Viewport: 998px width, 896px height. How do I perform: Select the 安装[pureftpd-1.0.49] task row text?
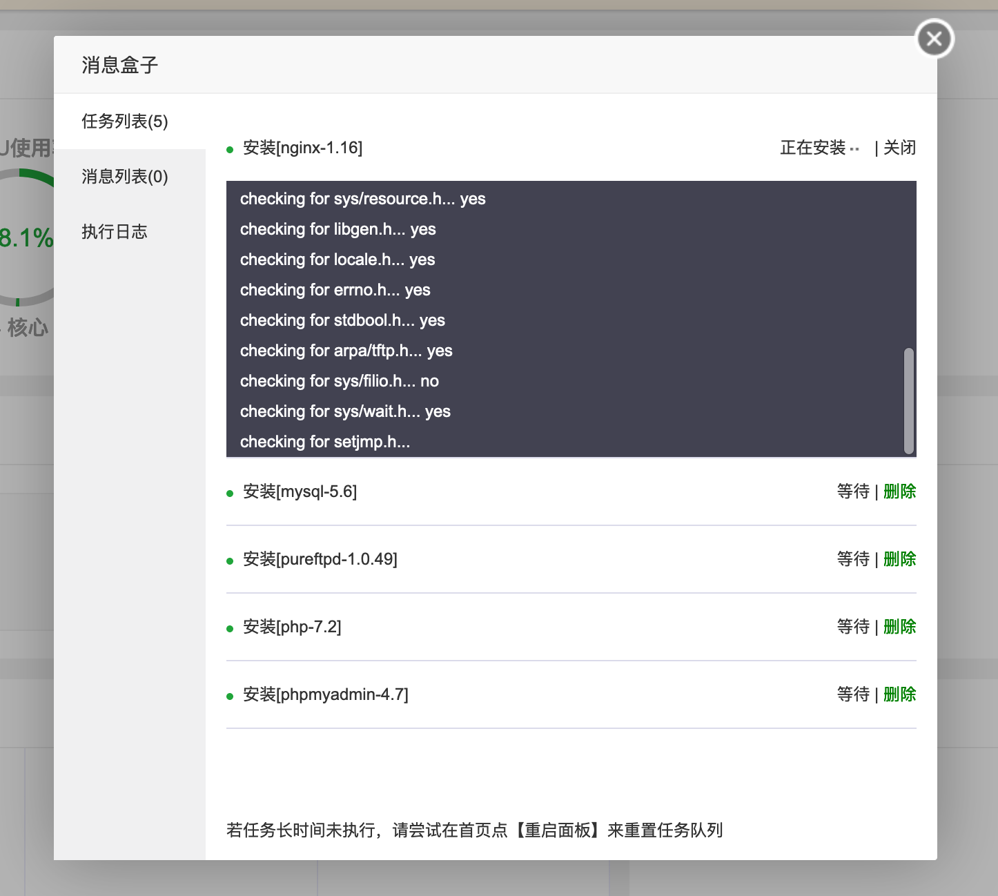click(320, 559)
